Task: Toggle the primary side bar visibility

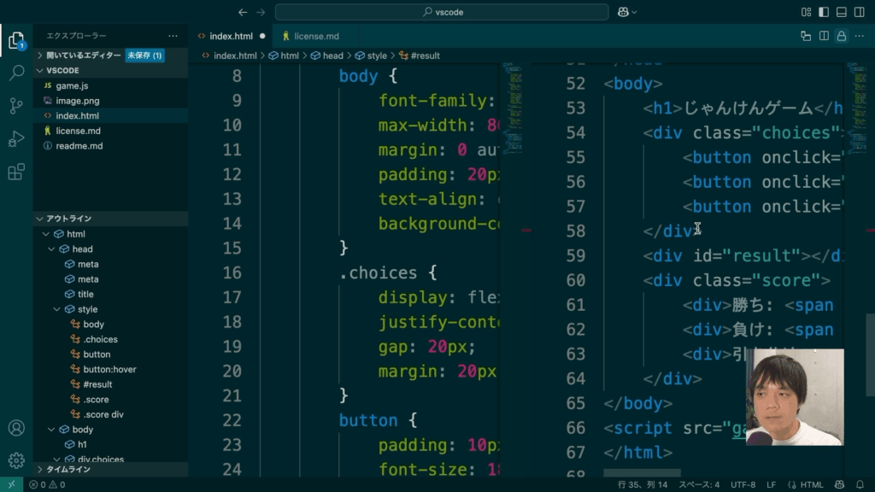Action: (x=824, y=12)
